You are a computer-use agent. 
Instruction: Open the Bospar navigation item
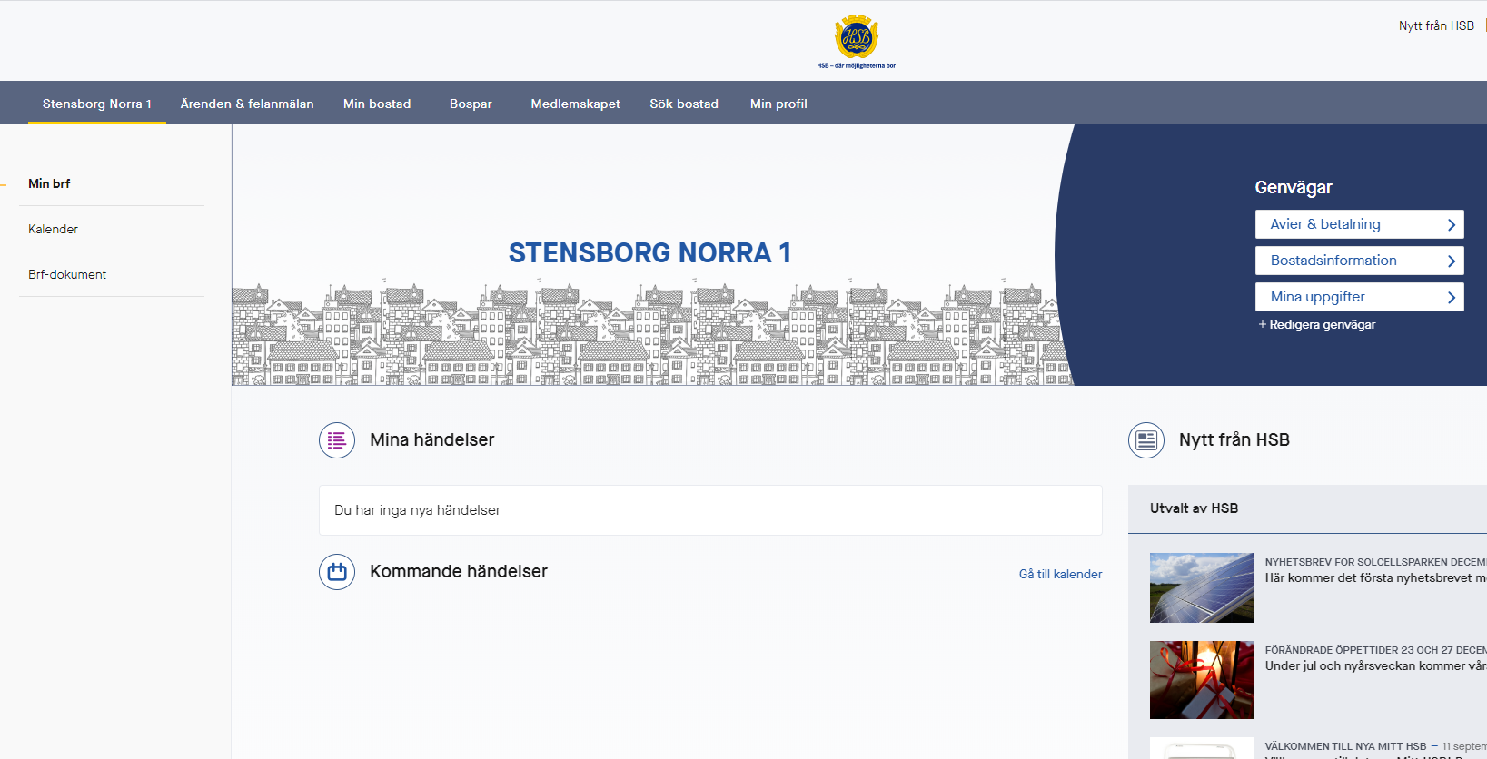[471, 103]
